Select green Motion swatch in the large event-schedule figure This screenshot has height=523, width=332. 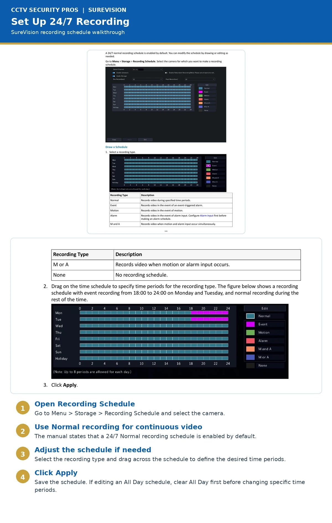coord(250,333)
